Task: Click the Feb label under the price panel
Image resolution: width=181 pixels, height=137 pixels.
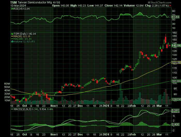Action: (133, 106)
